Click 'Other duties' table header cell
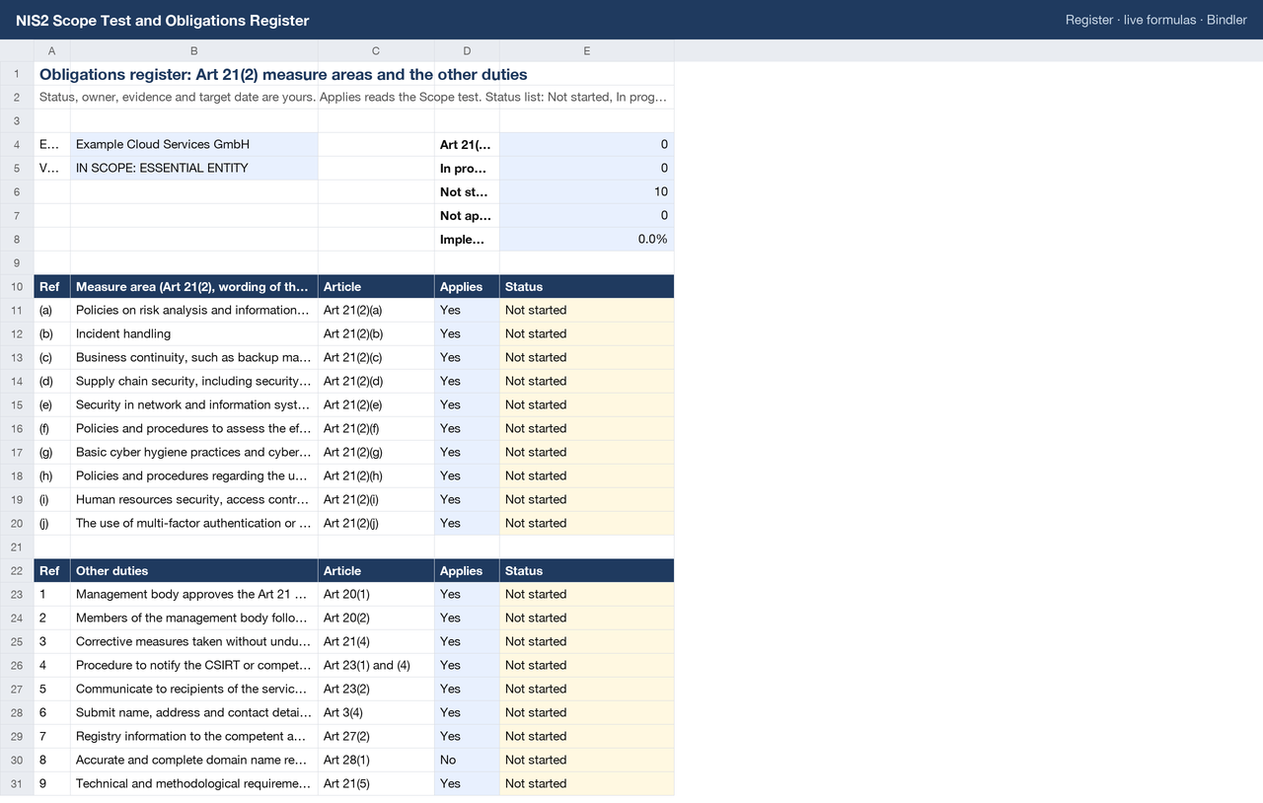Viewport: 1263px width, 803px height. (x=193, y=571)
